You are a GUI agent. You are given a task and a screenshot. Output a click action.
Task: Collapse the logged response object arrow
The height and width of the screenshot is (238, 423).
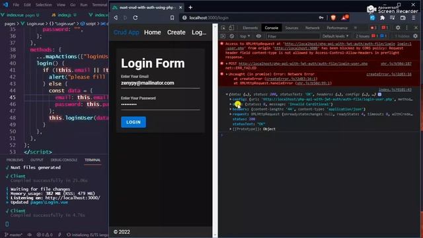(227, 95)
